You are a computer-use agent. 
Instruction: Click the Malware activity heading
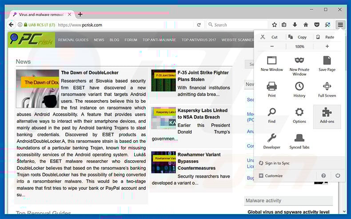263,201
